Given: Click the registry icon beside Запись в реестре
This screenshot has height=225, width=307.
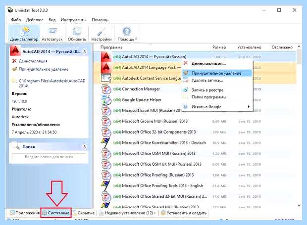Looking at the screenshot, I should tap(186, 90).
